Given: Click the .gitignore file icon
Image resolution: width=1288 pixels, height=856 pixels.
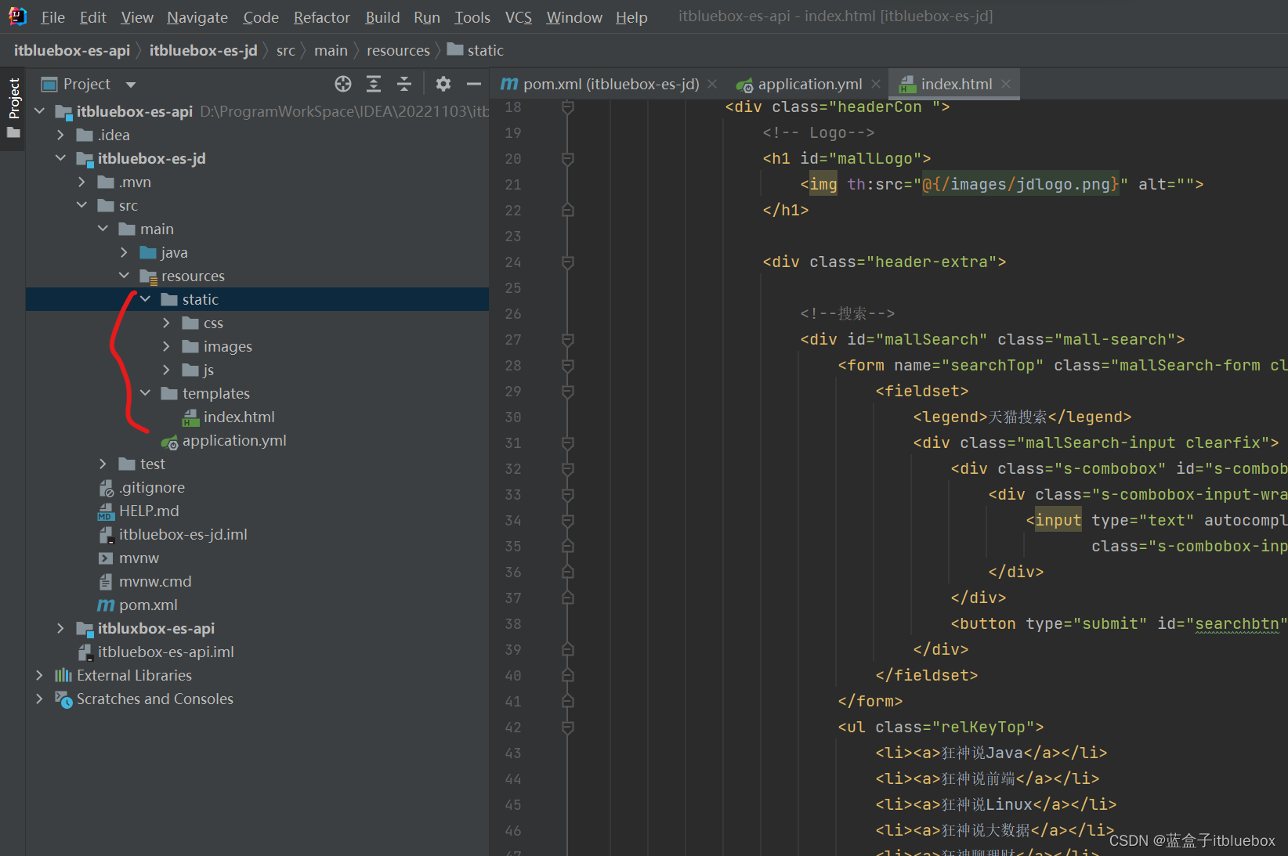Looking at the screenshot, I should (106, 488).
